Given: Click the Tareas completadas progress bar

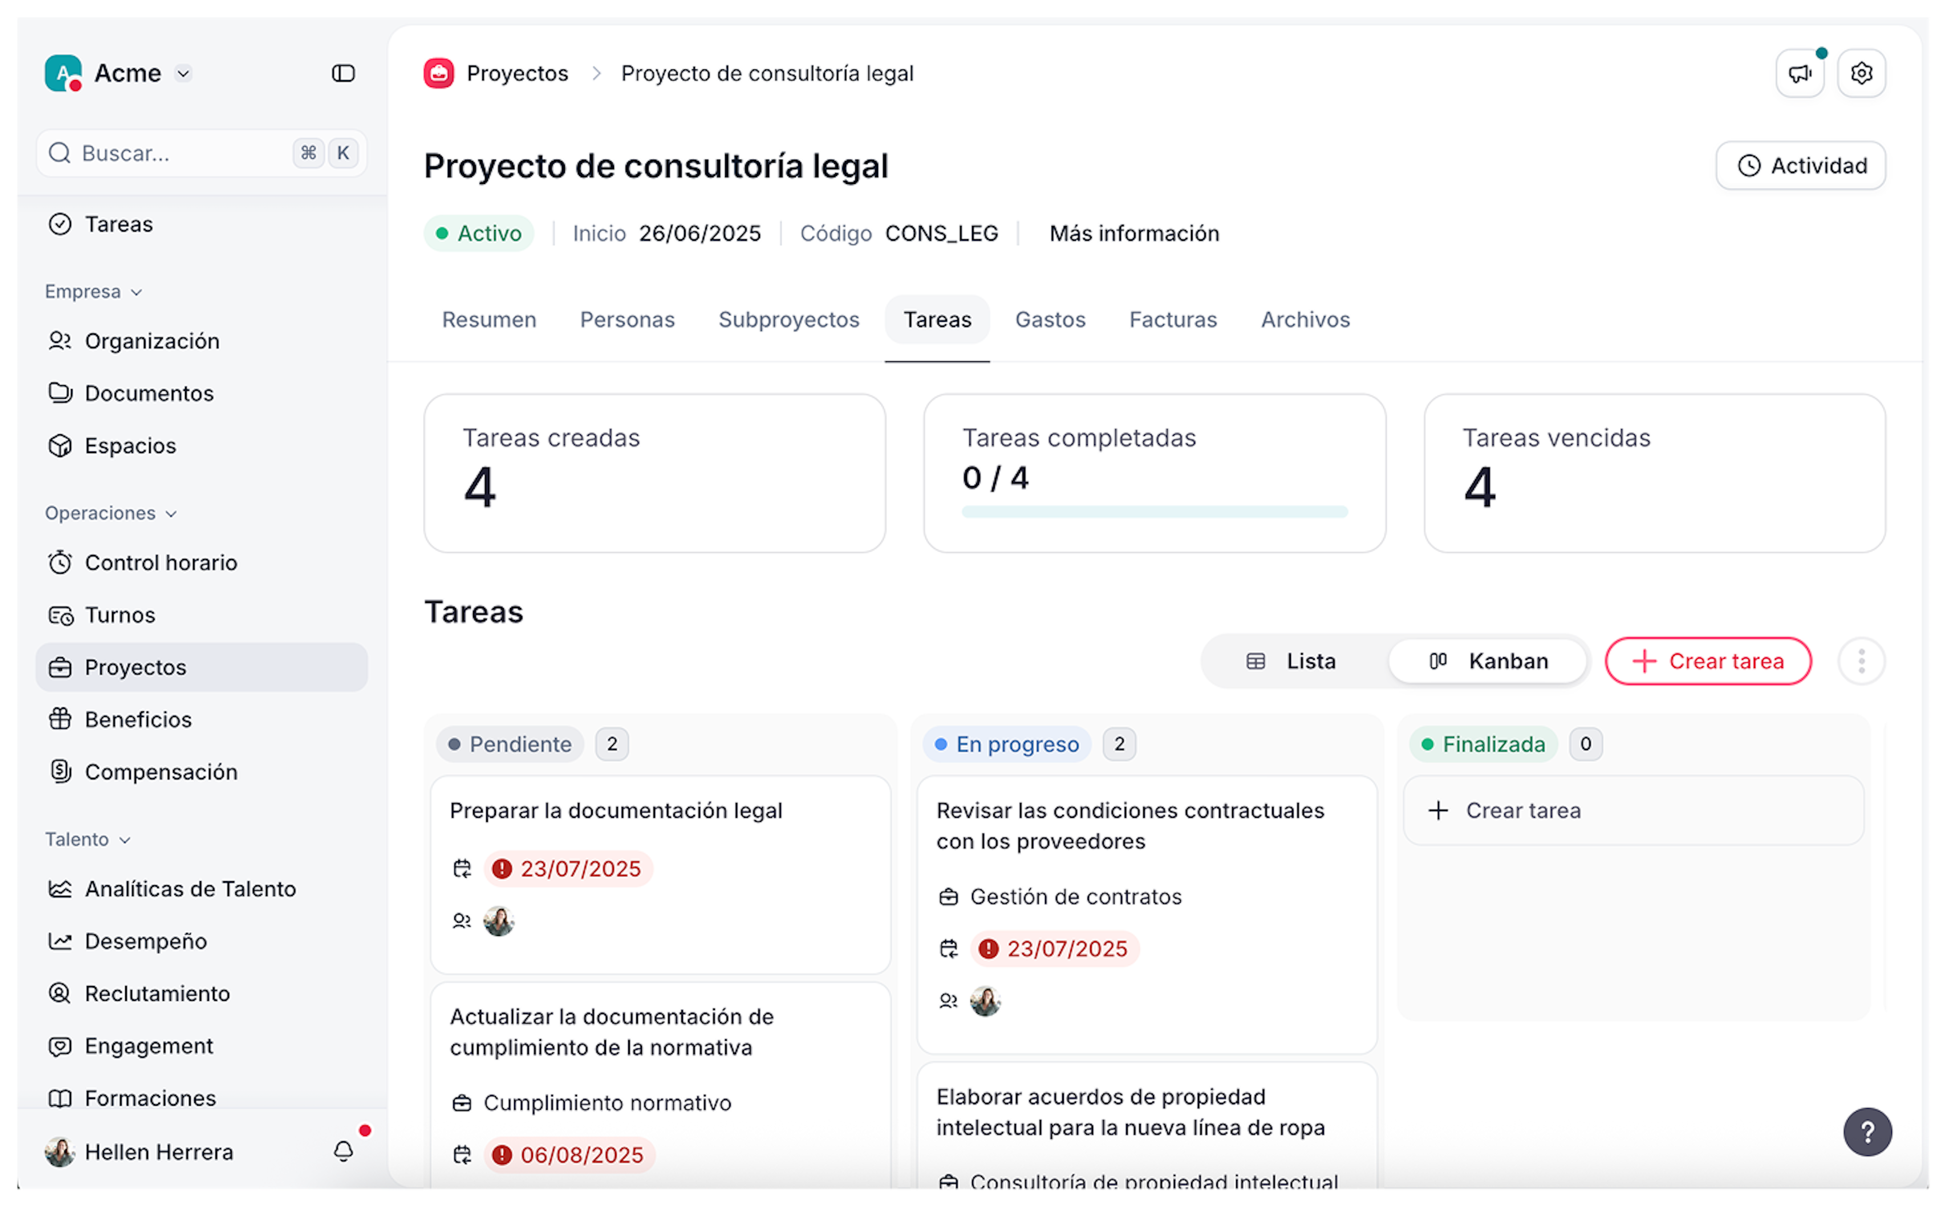Looking at the screenshot, I should (1154, 512).
